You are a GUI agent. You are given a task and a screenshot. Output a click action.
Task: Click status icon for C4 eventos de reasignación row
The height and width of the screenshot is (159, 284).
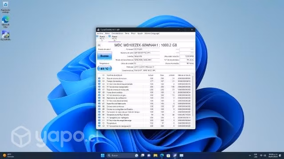click(99, 126)
